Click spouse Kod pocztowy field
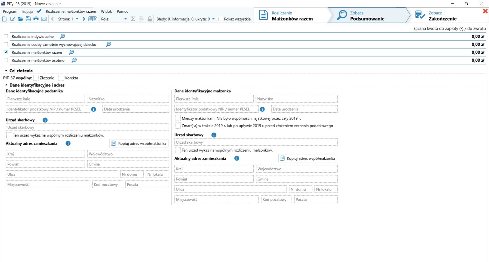The height and width of the screenshot is (262, 489). 276,199
